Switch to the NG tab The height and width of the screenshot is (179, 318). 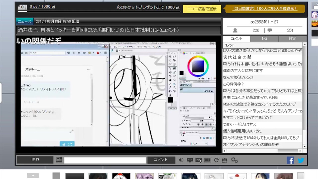264,39
